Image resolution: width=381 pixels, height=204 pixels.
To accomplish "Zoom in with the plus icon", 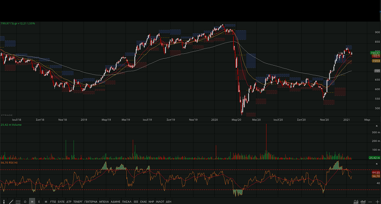I will coord(377,202).
